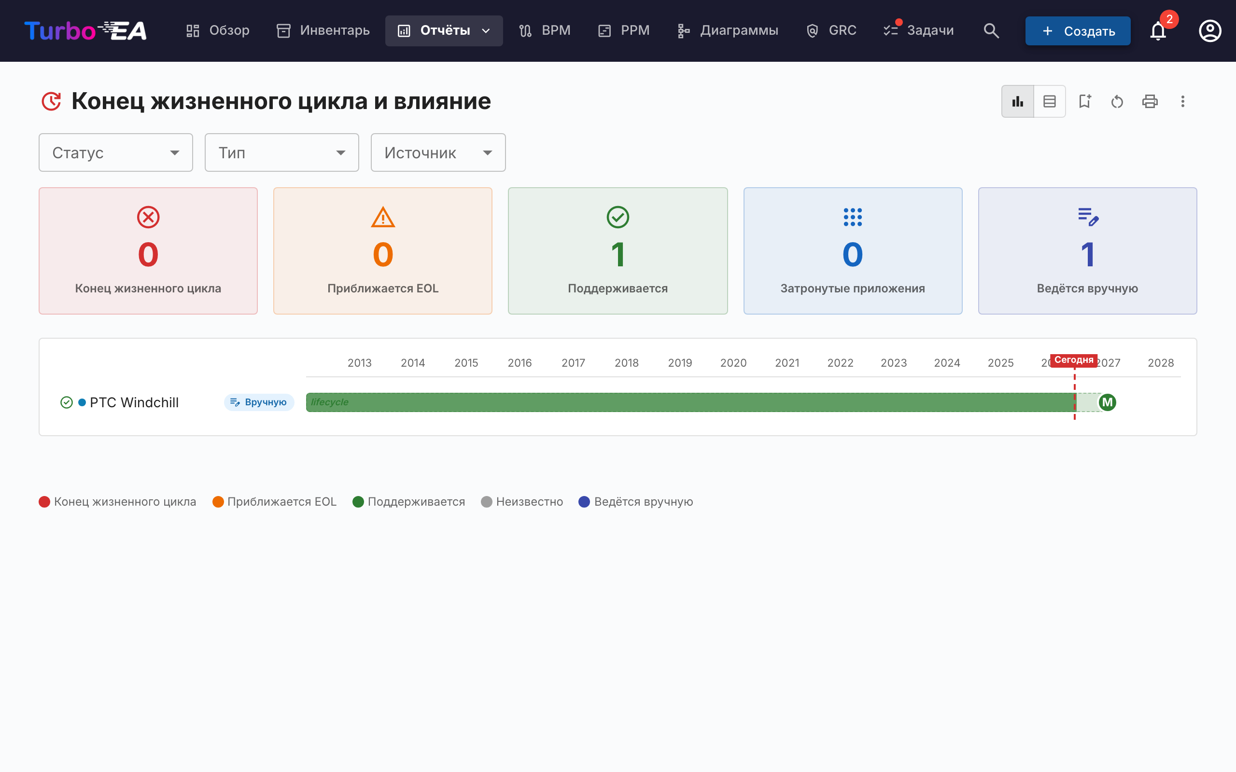This screenshot has width=1236, height=772.
Task: Click the Вручную chip
Action: click(x=259, y=402)
